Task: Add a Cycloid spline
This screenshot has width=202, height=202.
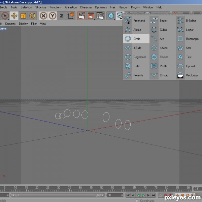Action: (x=189, y=66)
